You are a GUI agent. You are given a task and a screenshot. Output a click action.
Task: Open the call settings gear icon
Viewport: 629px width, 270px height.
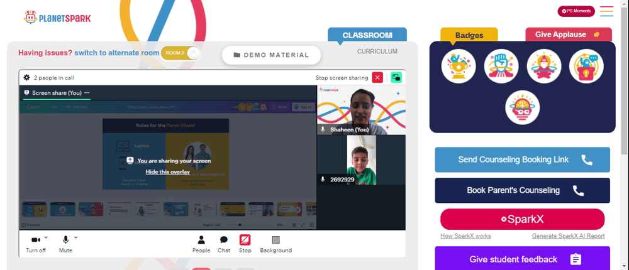tap(26, 78)
